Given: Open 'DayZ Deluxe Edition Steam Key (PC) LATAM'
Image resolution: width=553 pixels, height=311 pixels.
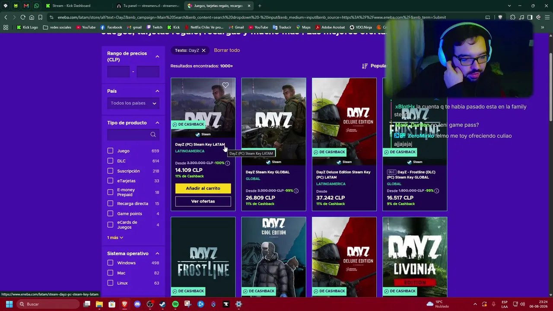Looking at the screenshot, I should click(x=343, y=175).
